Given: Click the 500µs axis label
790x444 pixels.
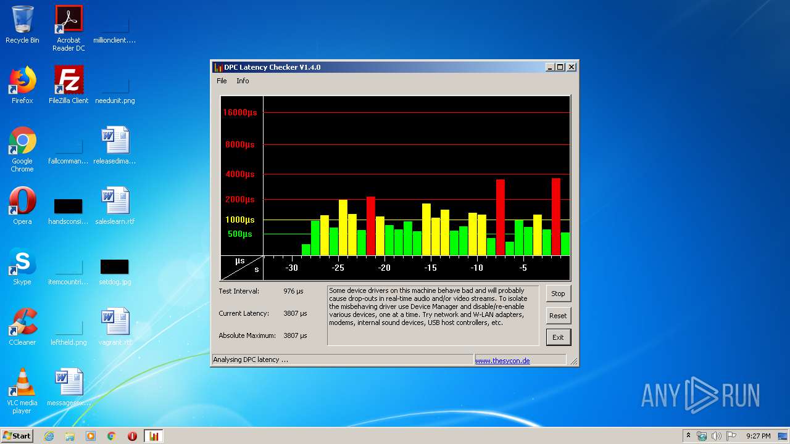Looking at the screenshot, I should coord(240,234).
